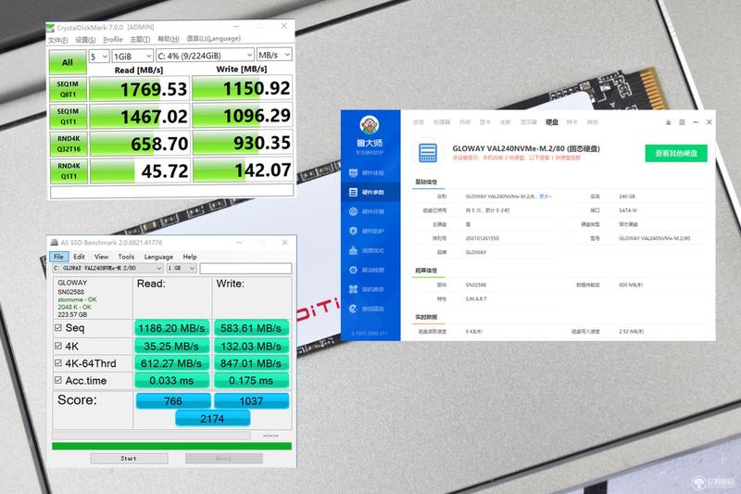741x494 pixels.
Task: Open the View menu in AS SSD Benchmark
Action: (x=101, y=257)
